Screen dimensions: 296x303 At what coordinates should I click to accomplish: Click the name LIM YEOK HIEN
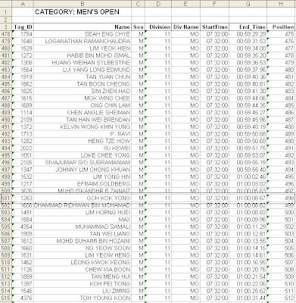pyautogui.click(x=110, y=48)
